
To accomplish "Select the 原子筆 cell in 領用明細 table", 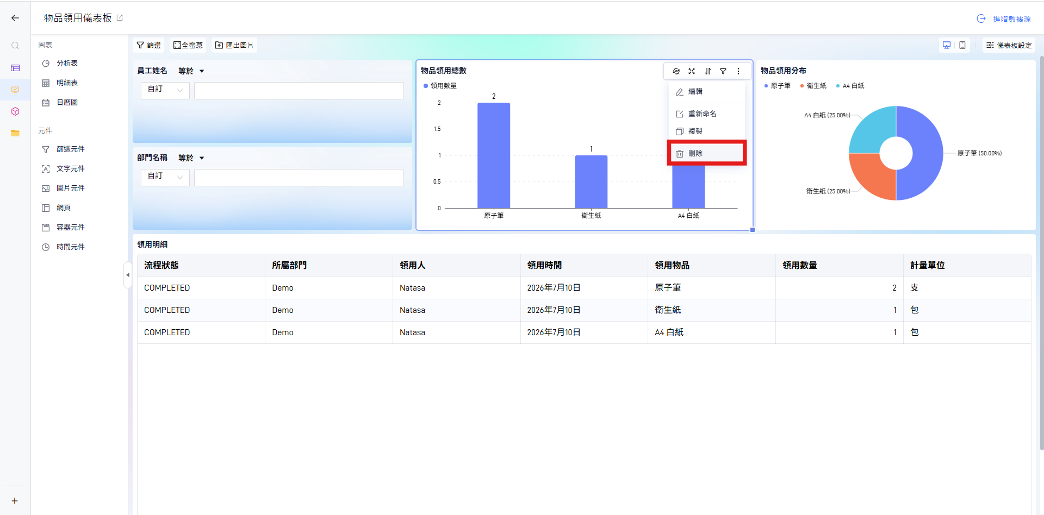I will coord(712,288).
